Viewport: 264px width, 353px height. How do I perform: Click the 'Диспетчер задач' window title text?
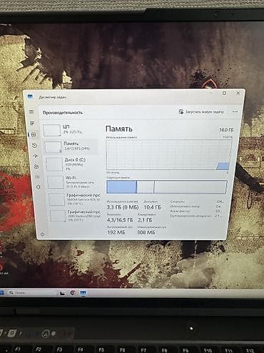[53, 97]
